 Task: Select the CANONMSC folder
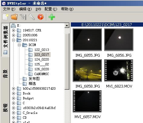(42, 74)
